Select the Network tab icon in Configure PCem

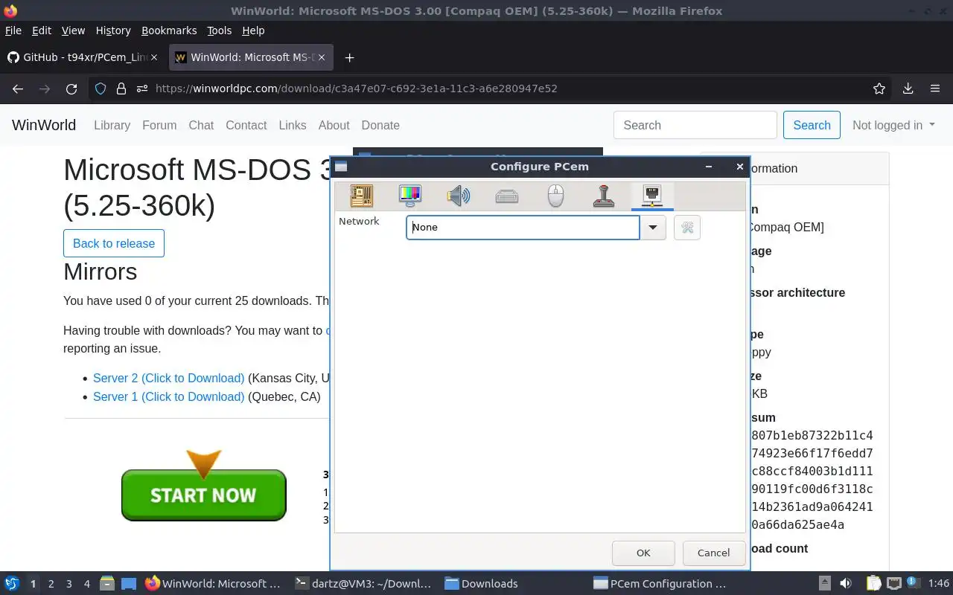pyautogui.click(x=652, y=196)
